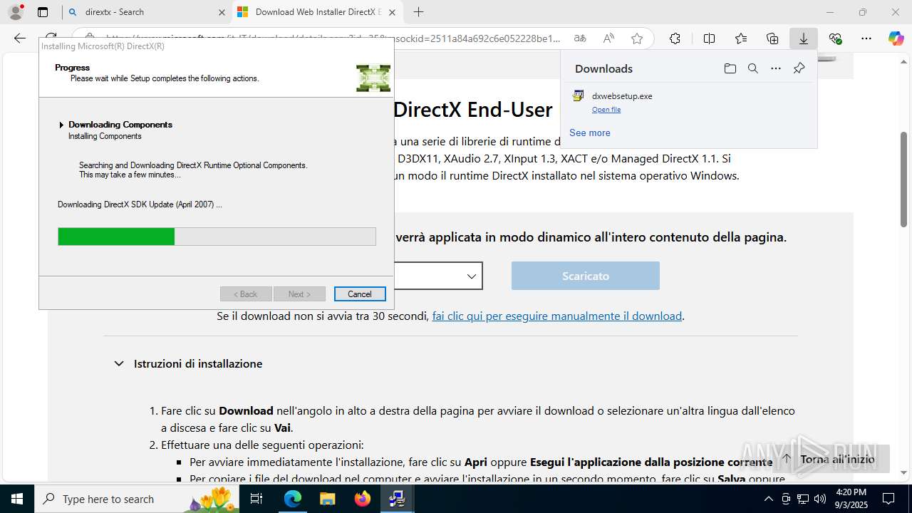
Task: Click the Downloads toolbar icon
Action: [804, 38]
